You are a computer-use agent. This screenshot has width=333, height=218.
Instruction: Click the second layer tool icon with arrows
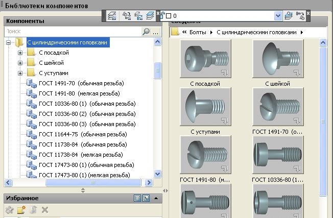click(x=127, y=16)
